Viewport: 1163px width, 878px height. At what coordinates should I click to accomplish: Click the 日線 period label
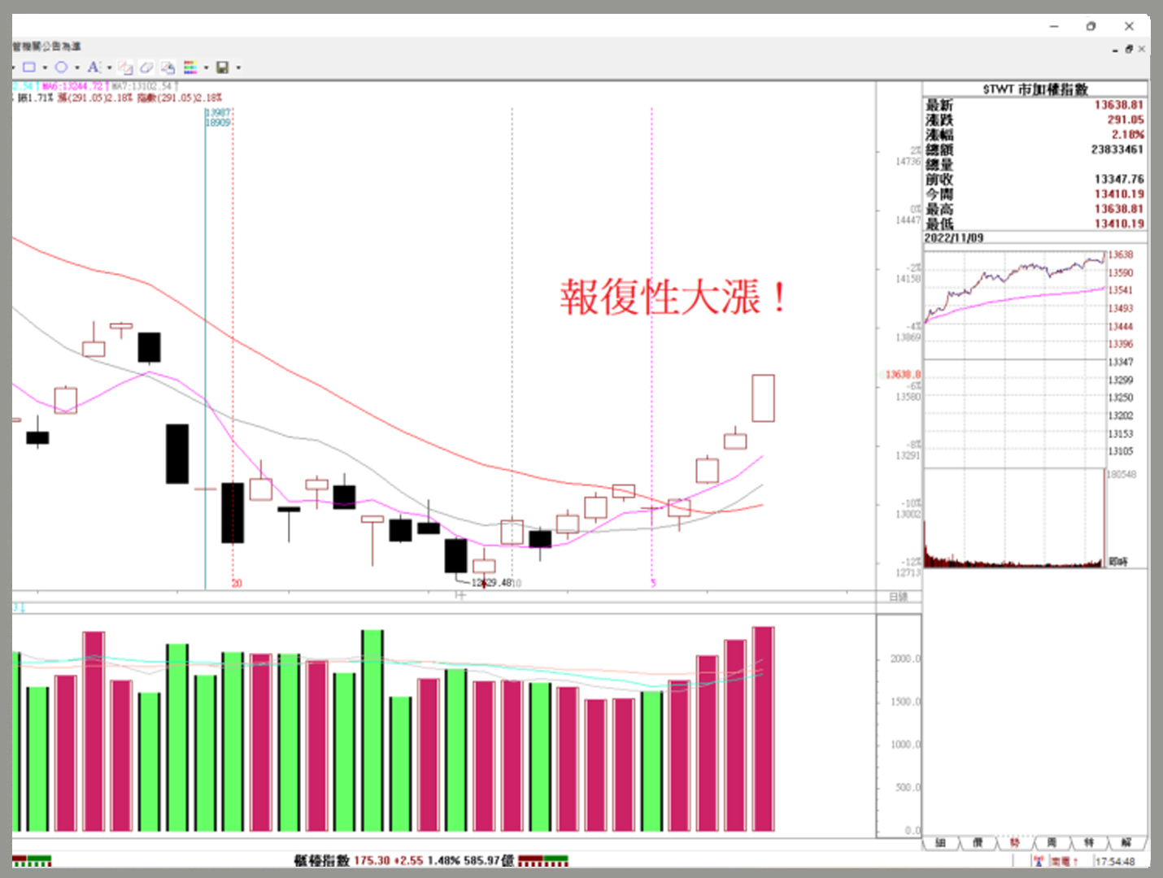(898, 597)
